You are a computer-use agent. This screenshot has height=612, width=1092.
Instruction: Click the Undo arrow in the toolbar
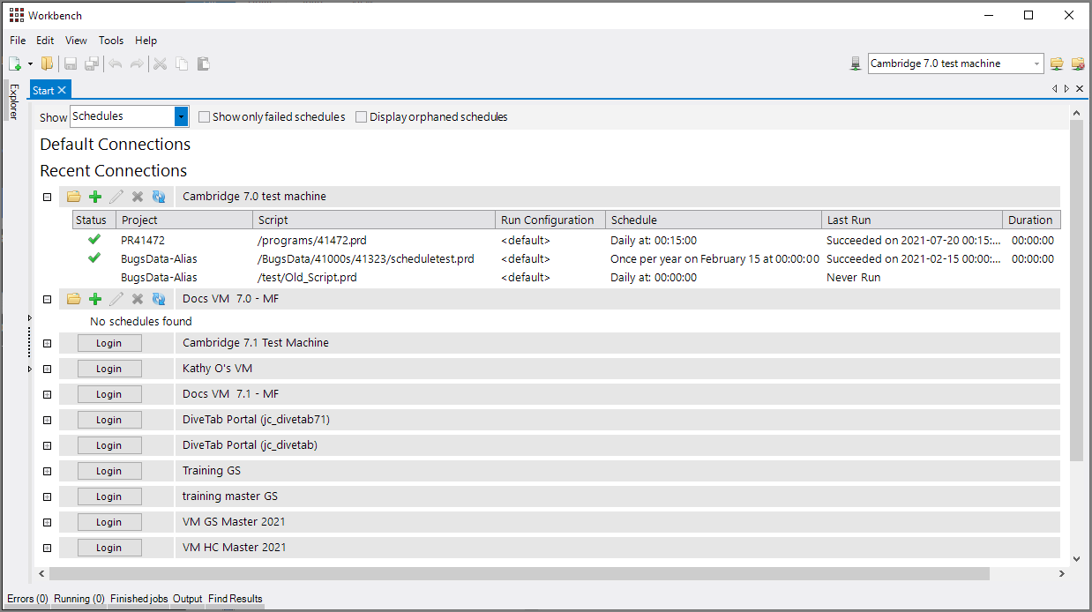[x=116, y=63]
